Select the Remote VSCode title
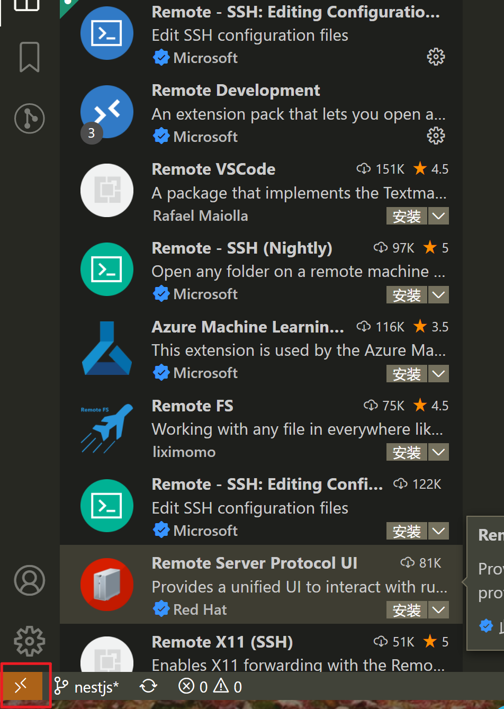The image size is (504, 709). tap(213, 169)
